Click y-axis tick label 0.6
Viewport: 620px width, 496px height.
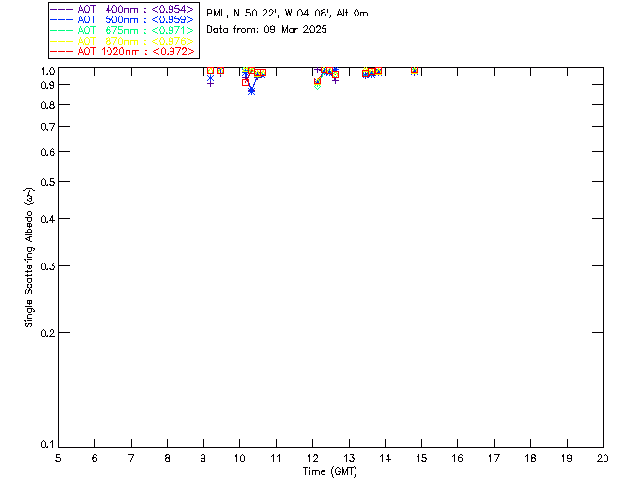[47, 152]
